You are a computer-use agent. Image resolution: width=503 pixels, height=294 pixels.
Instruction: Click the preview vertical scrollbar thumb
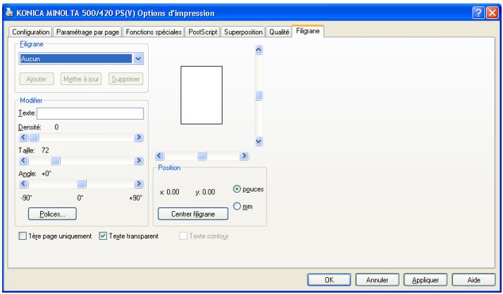[x=259, y=96]
